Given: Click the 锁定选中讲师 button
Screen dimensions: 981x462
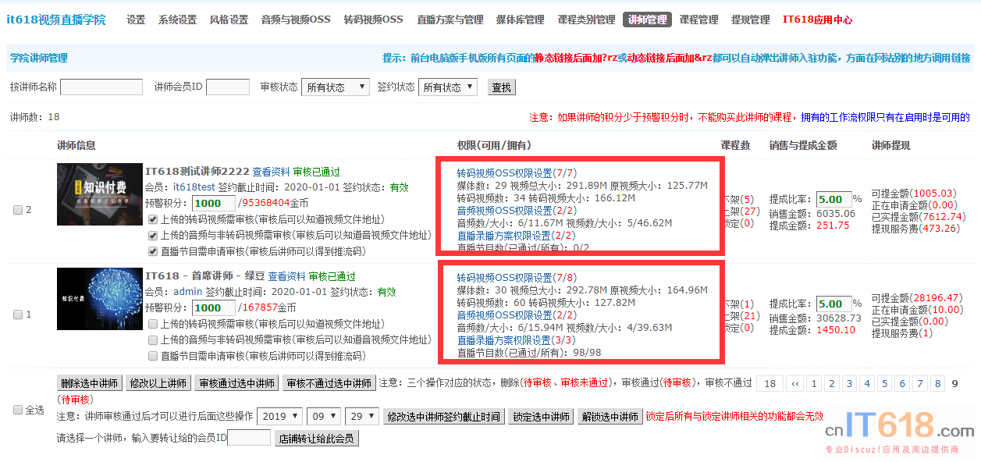Looking at the screenshot, I should coord(541,417).
